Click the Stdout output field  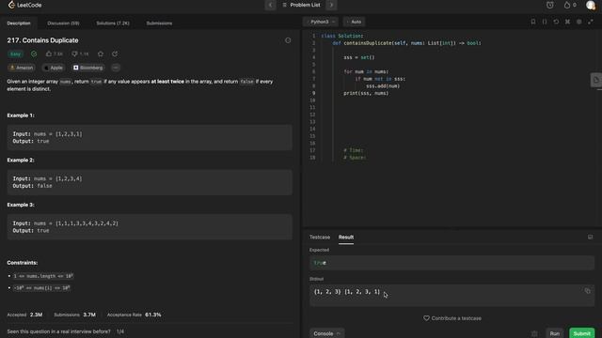[451, 295]
